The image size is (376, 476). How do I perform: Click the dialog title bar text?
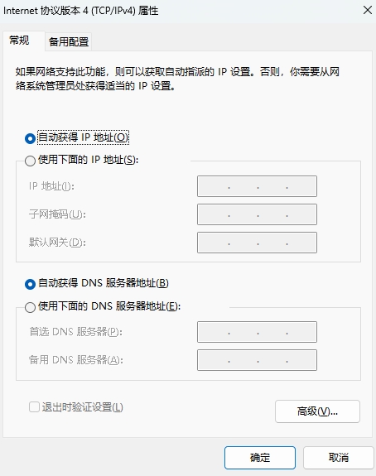tap(81, 11)
